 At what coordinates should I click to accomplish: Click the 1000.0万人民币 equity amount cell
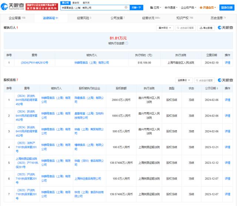(121, 116)
